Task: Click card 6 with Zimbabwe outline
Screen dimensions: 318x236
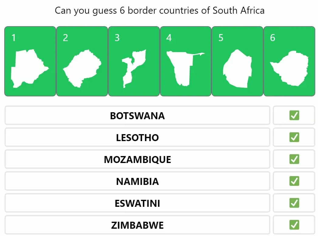Action: click(x=289, y=61)
